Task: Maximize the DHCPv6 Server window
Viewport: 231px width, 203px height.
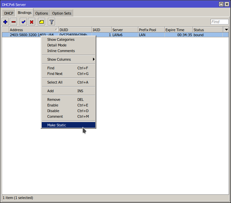Action: 221,4
